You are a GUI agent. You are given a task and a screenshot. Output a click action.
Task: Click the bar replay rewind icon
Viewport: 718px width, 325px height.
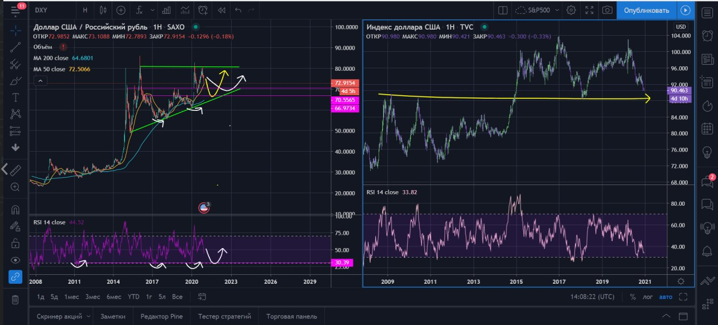click(222, 10)
